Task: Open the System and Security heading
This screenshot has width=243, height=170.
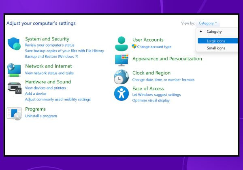Action: (47, 39)
